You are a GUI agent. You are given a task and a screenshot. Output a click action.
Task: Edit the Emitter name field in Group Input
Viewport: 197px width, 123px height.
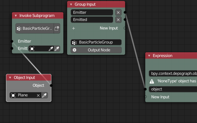tap(92, 13)
